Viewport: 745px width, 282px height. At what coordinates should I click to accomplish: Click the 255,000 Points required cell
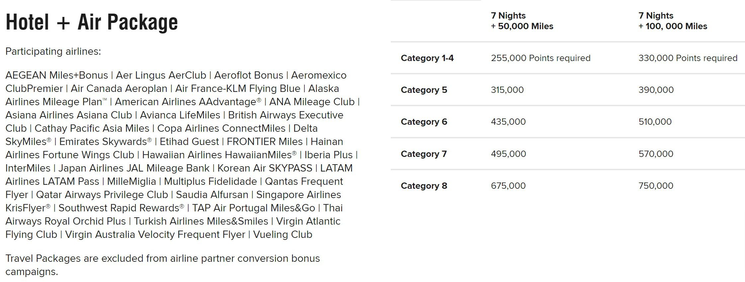pyautogui.click(x=540, y=58)
